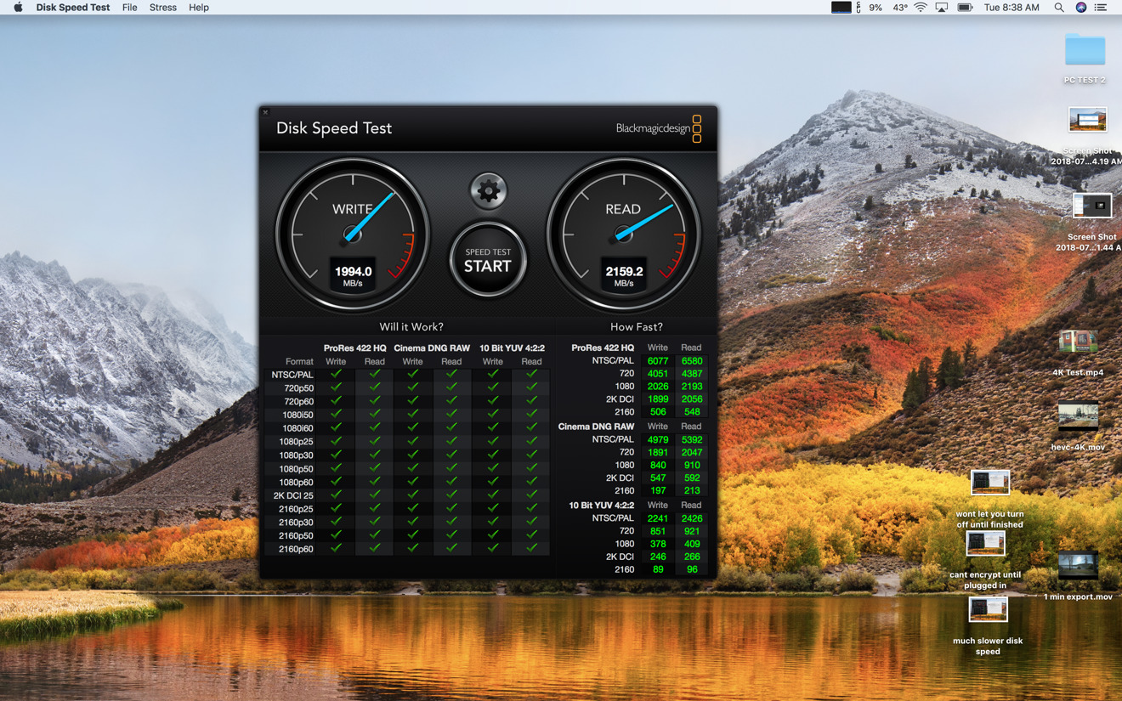Click Cinema DNG RAW header in Will it Work
The height and width of the screenshot is (701, 1122).
point(432,348)
